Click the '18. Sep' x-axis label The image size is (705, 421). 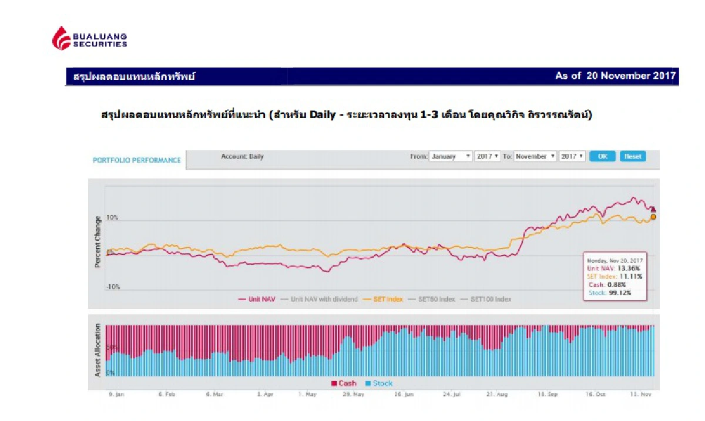(x=549, y=395)
